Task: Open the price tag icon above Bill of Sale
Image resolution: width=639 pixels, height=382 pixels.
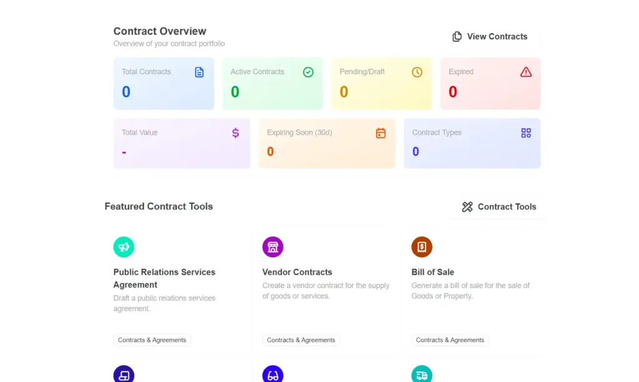Action: 422,247
